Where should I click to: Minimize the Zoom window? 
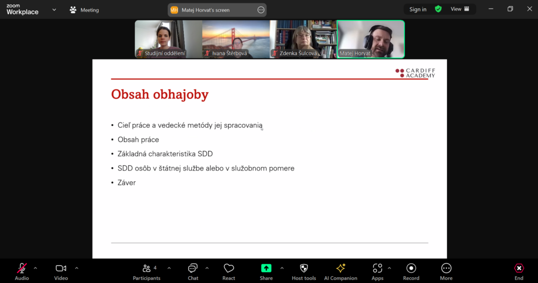[491, 9]
